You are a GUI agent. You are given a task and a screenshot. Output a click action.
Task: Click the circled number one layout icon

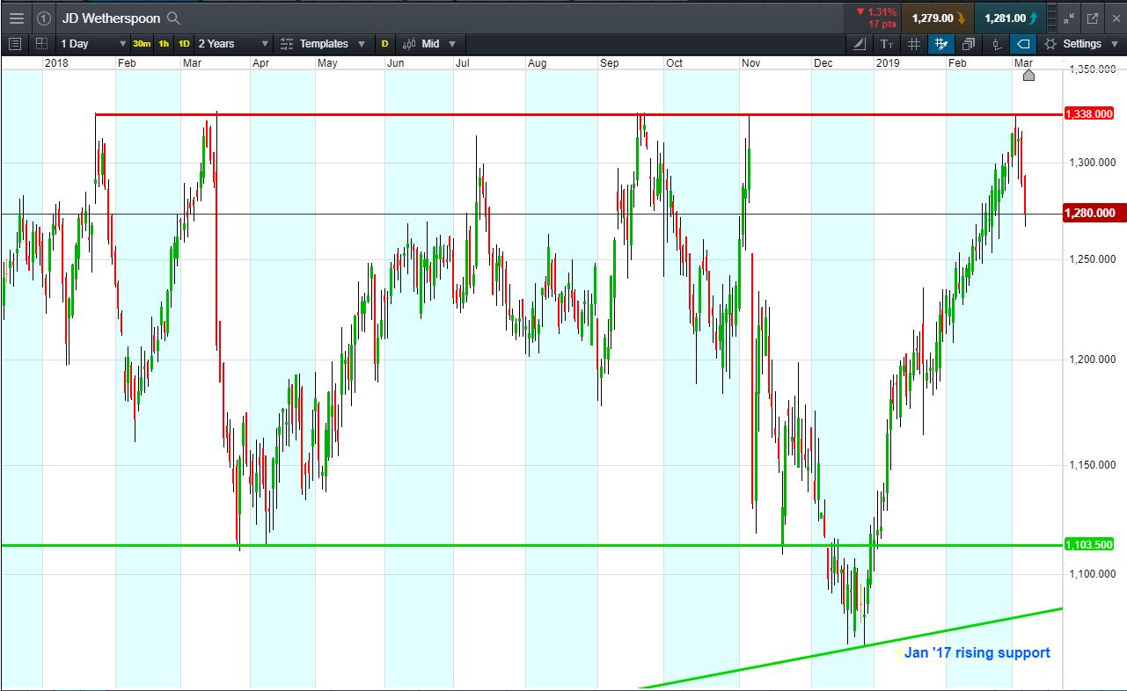pos(44,18)
